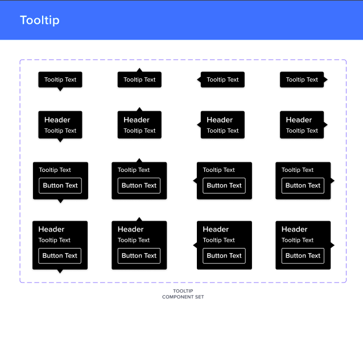Click Button Text in the header tooltip with top arrow
This screenshot has width=363, height=345.
tap(139, 256)
